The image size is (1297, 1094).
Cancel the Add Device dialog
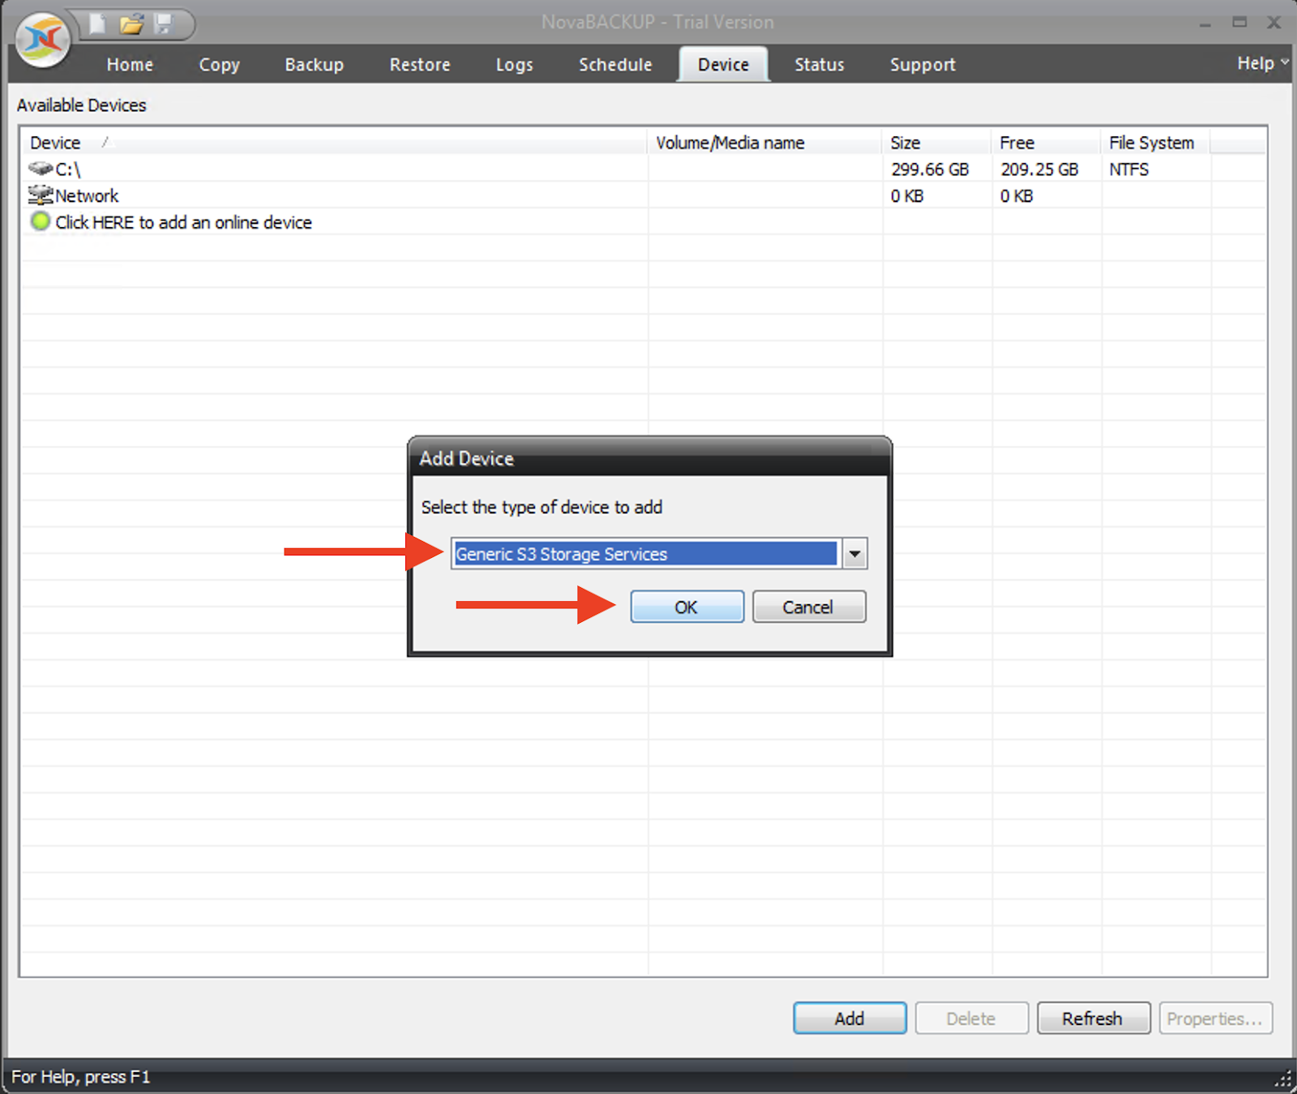[809, 607]
